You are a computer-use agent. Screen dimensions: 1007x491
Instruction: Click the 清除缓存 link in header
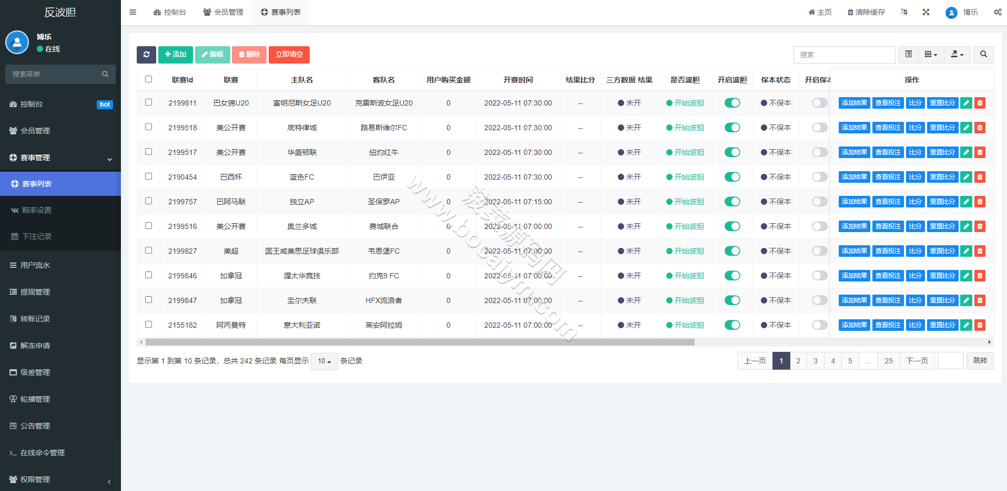coord(866,12)
